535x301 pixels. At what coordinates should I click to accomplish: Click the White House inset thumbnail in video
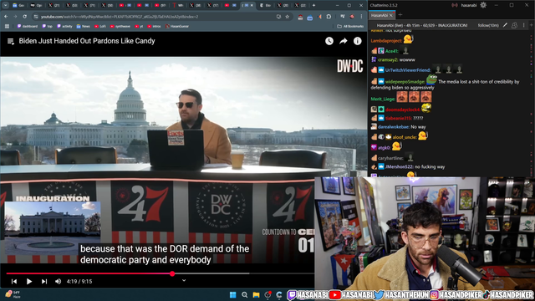53,228
